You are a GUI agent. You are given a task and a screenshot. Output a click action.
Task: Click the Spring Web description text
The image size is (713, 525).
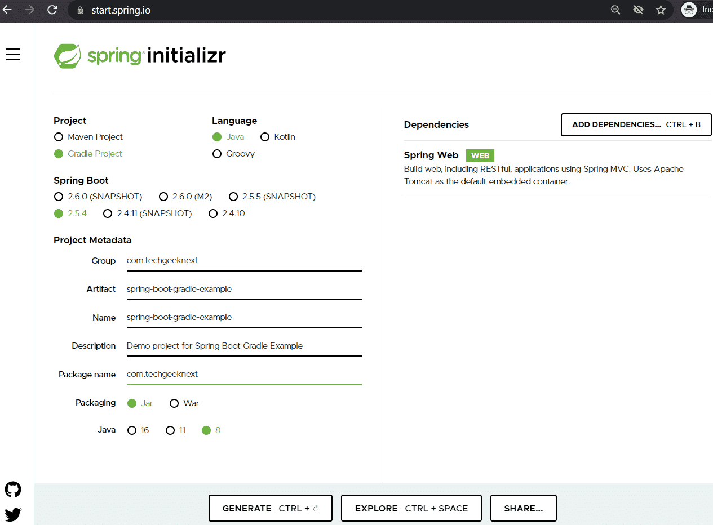pos(544,175)
